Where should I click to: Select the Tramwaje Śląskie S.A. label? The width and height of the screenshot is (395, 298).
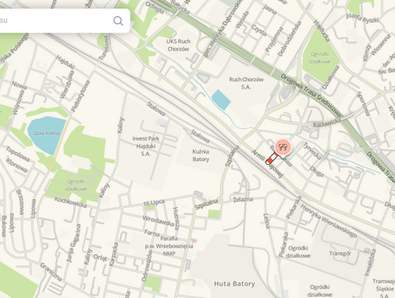point(384,288)
